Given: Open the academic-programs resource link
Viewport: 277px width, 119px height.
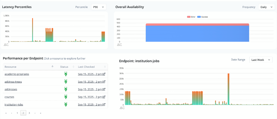Looking at the screenshot, I should (x=17, y=74).
